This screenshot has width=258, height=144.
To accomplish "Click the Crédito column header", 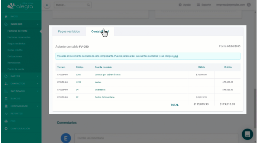I will coord(228,67).
